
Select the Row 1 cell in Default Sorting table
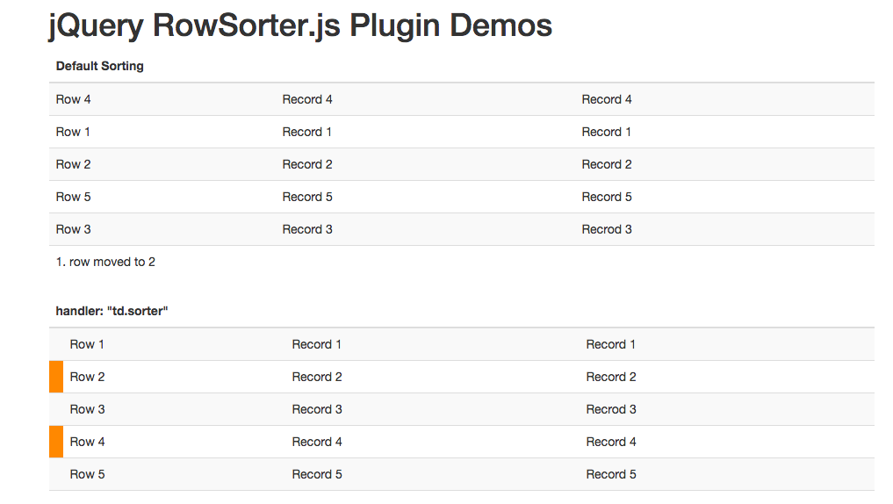click(73, 132)
